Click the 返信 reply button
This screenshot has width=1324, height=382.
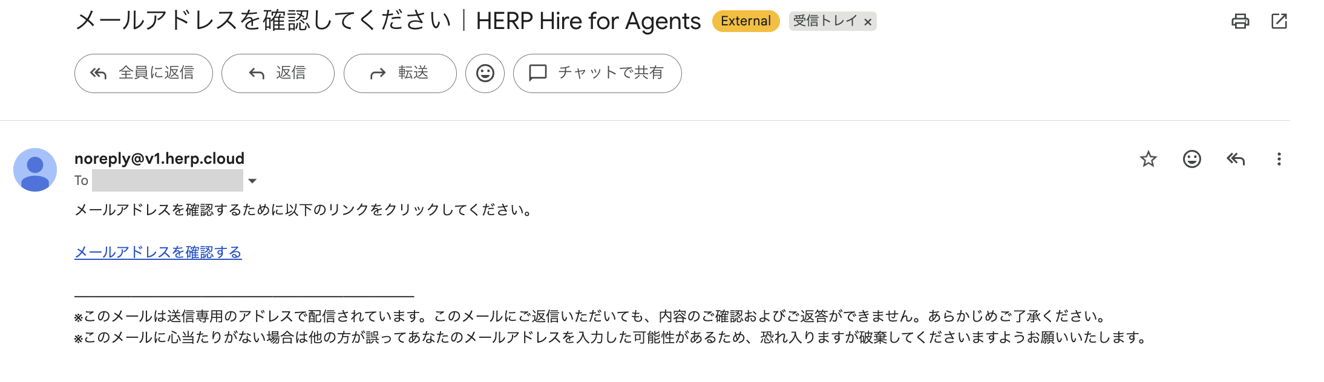(278, 73)
